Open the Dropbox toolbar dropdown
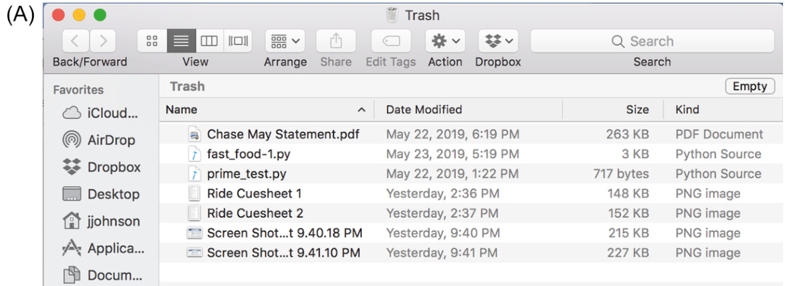Image resolution: width=785 pixels, height=286 pixels. tap(498, 41)
